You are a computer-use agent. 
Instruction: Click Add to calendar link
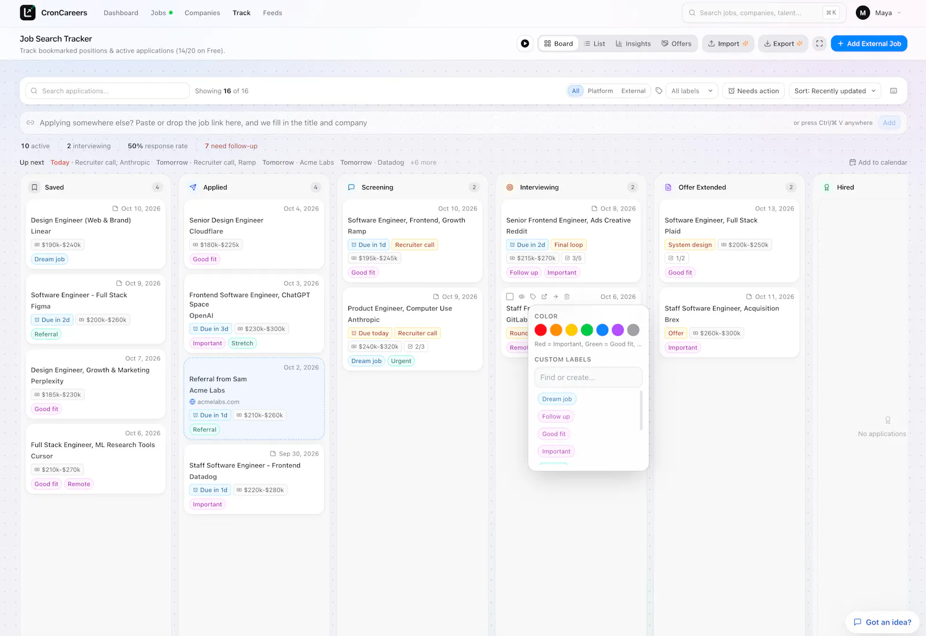tap(878, 162)
